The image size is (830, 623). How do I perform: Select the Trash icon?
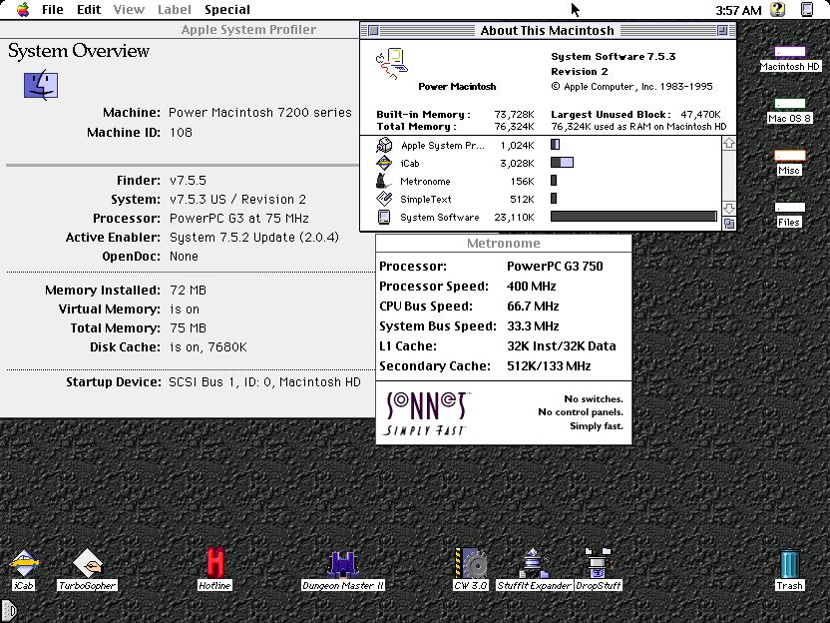[789, 564]
